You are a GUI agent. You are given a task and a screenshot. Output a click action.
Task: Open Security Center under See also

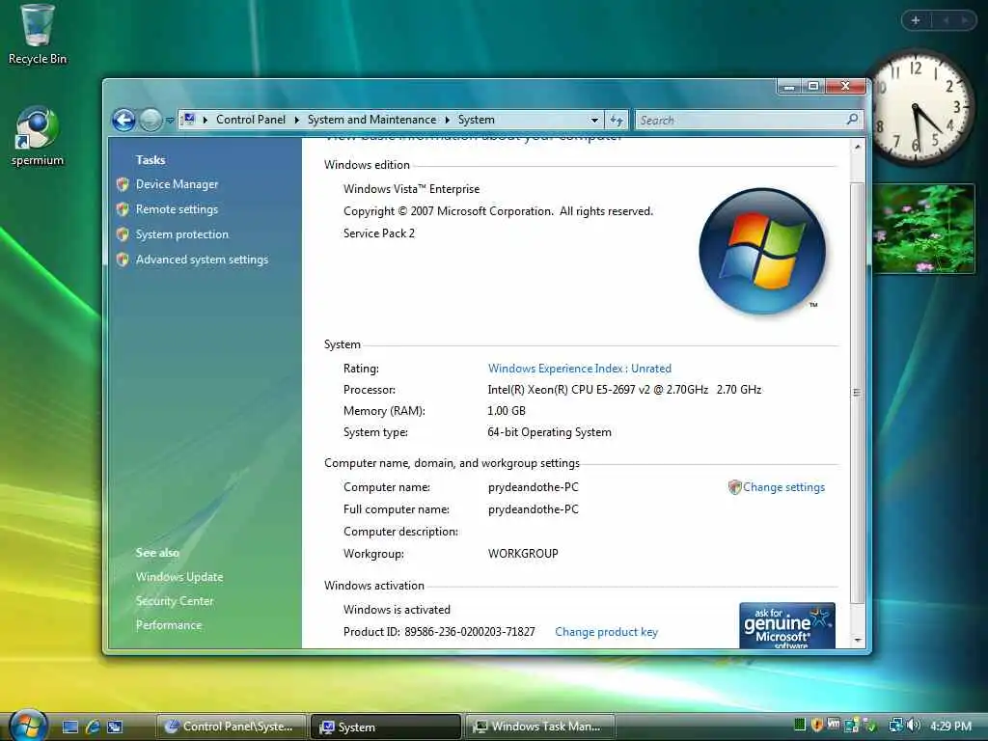coord(175,600)
